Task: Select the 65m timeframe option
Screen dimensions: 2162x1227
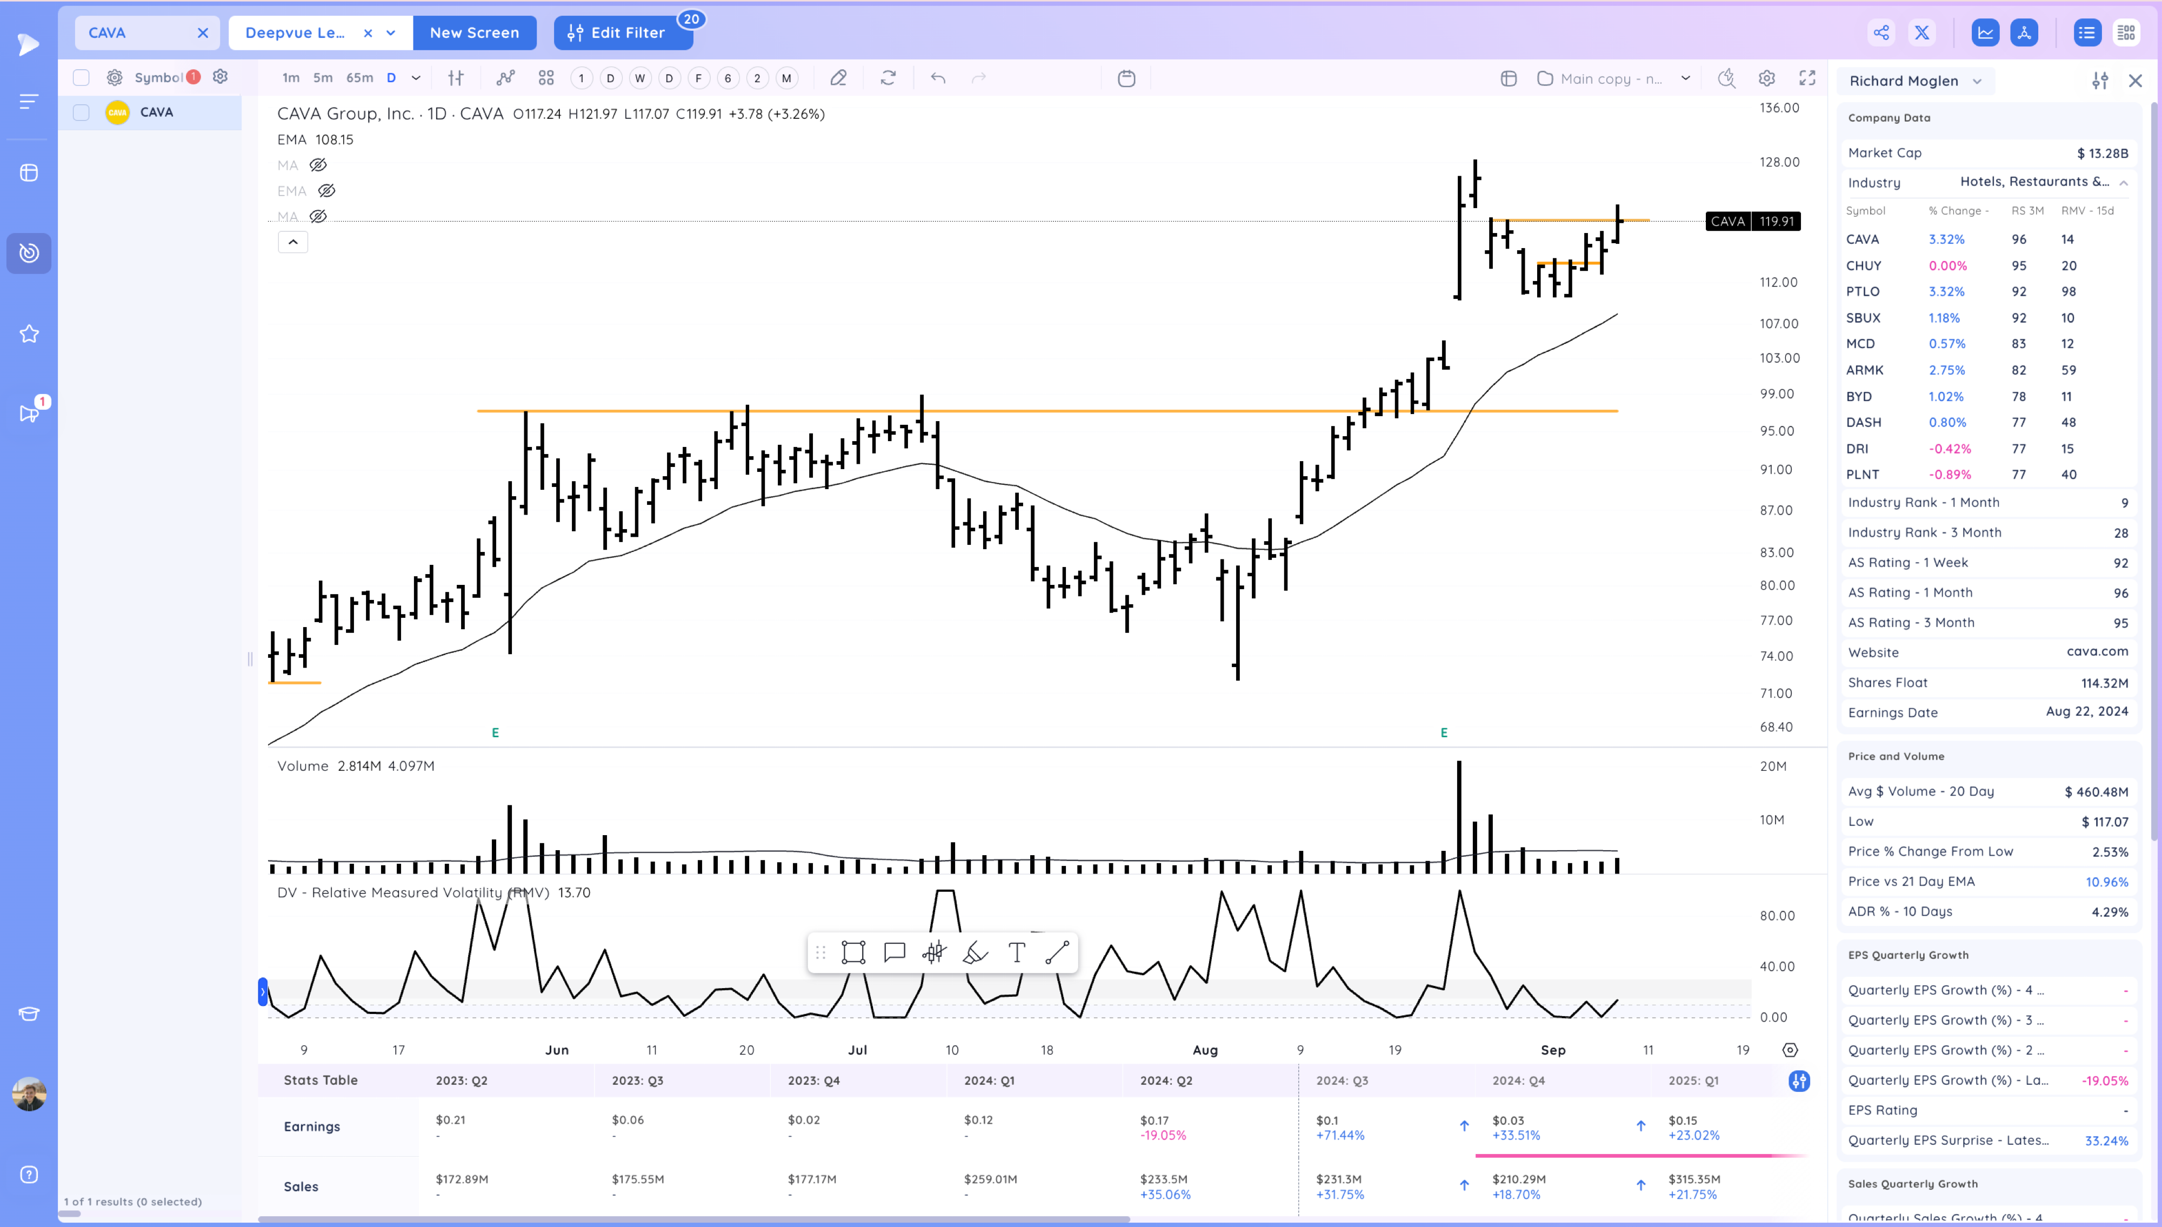Action: 360,78
